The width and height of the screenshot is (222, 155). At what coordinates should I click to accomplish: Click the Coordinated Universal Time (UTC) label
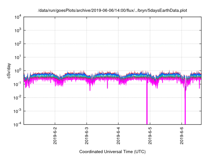coord(112,152)
